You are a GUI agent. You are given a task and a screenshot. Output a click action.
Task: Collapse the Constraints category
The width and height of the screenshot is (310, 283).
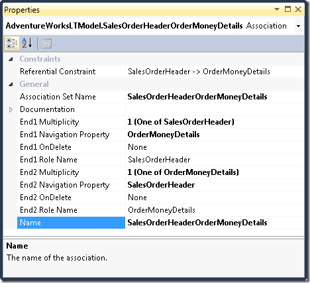point(11,59)
